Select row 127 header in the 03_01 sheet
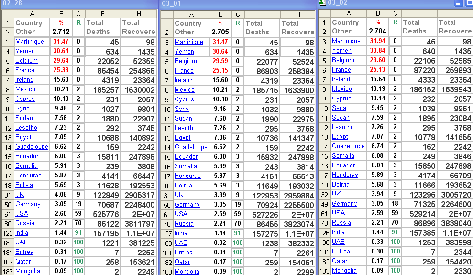Viewport: 473px width, 275px height. (x=167, y=234)
